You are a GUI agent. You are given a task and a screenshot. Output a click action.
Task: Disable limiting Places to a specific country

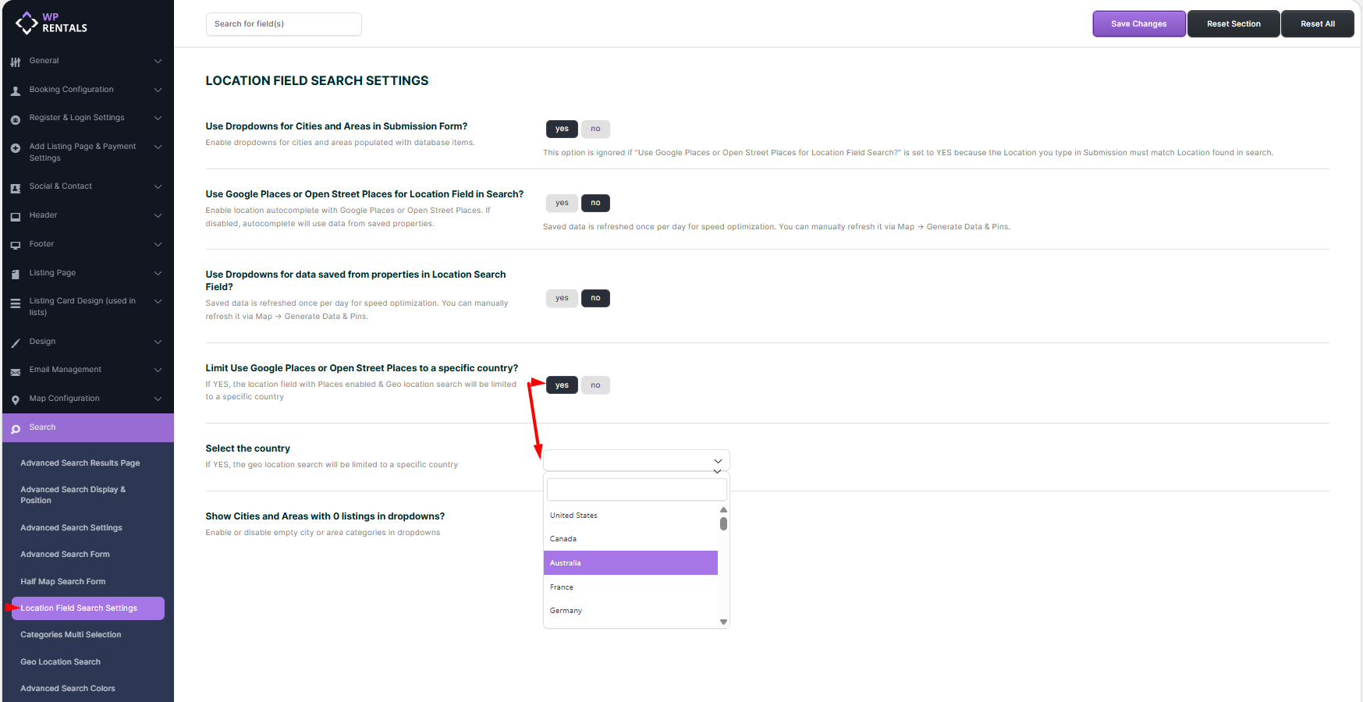(595, 385)
